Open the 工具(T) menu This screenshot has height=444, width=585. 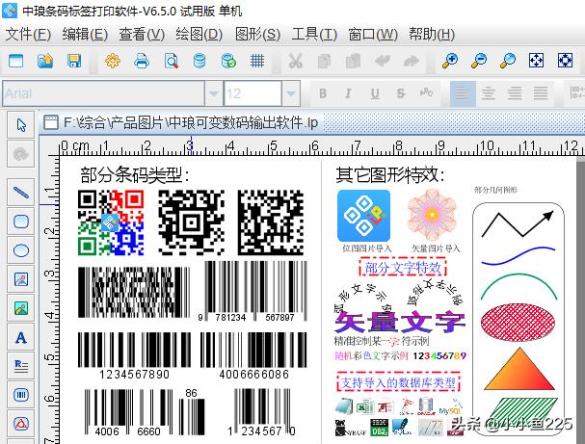point(314,34)
